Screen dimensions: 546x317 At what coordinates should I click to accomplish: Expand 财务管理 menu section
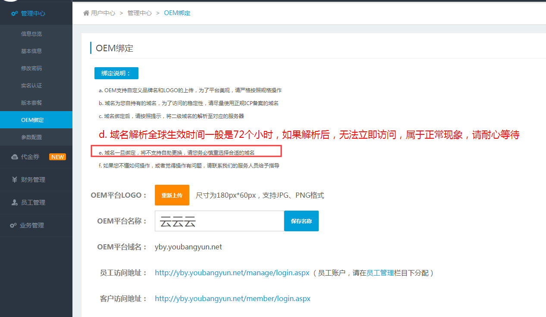pyautogui.click(x=33, y=180)
